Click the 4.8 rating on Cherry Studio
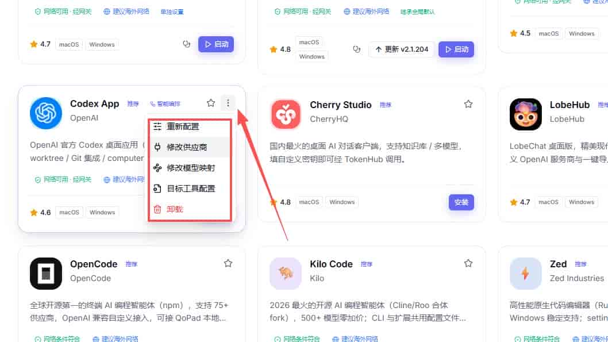Image resolution: width=608 pixels, height=342 pixels. click(280, 202)
